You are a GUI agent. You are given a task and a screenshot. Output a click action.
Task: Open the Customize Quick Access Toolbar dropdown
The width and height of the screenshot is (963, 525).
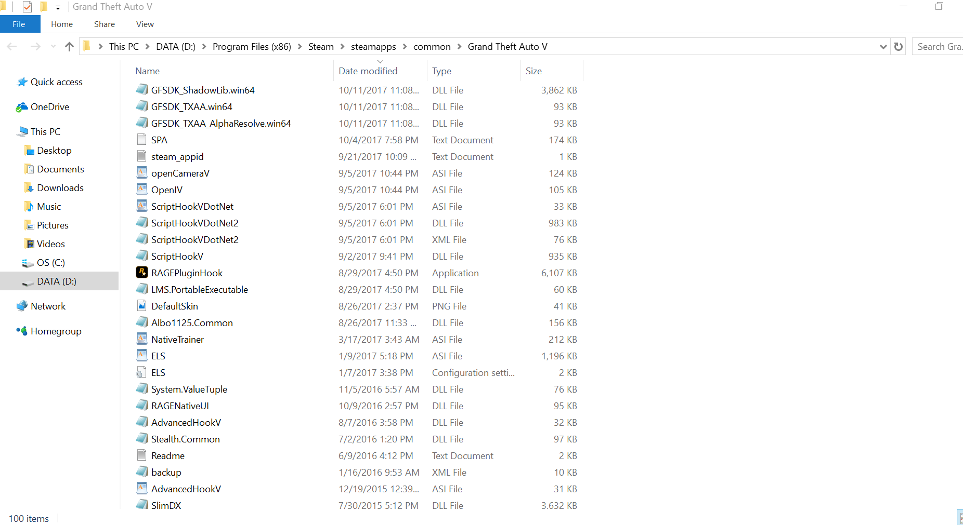coord(58,7)
